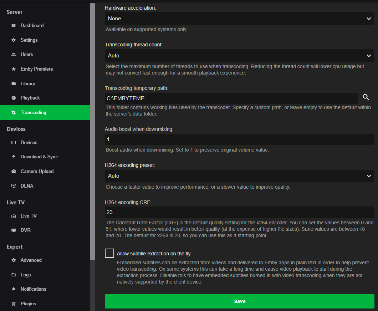Open the Live TV menu item
378x311 pixels.
[29, 216]
